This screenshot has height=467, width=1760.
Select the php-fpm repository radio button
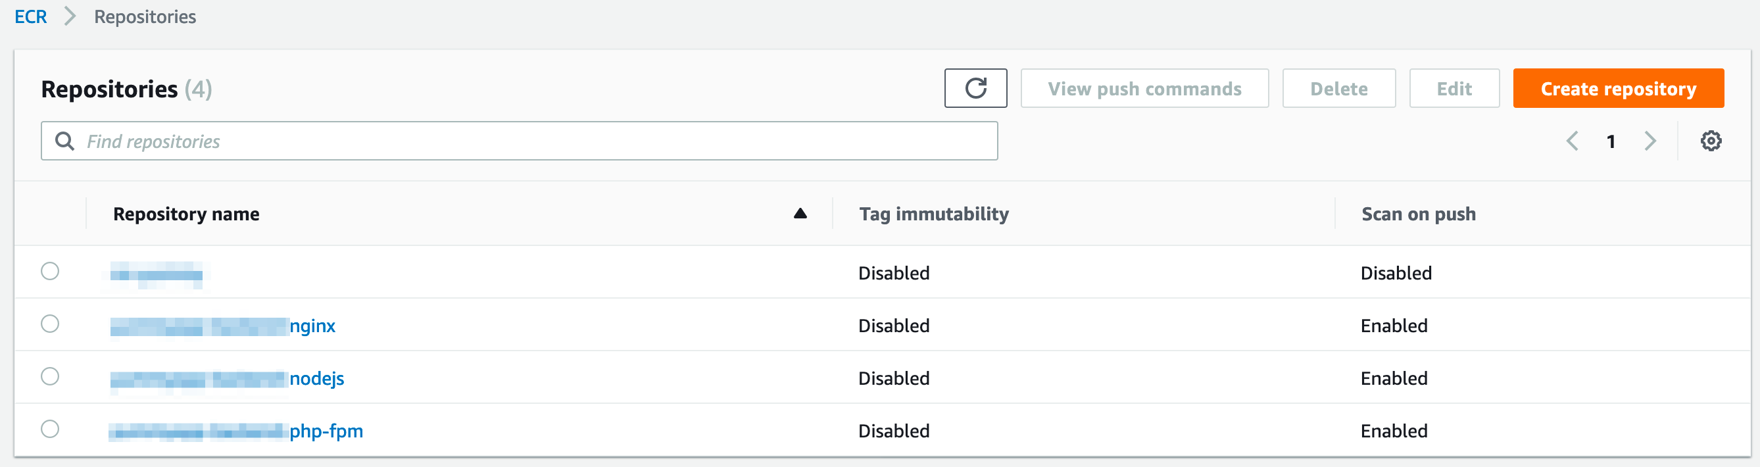[50, 430]
